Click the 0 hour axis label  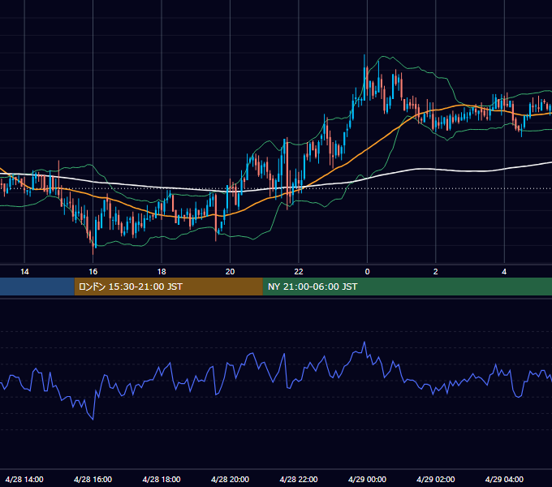[x=367, y=272]
